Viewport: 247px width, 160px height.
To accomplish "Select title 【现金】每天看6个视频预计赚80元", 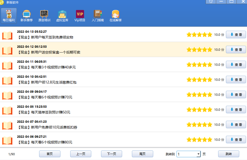I will (45, 142).
